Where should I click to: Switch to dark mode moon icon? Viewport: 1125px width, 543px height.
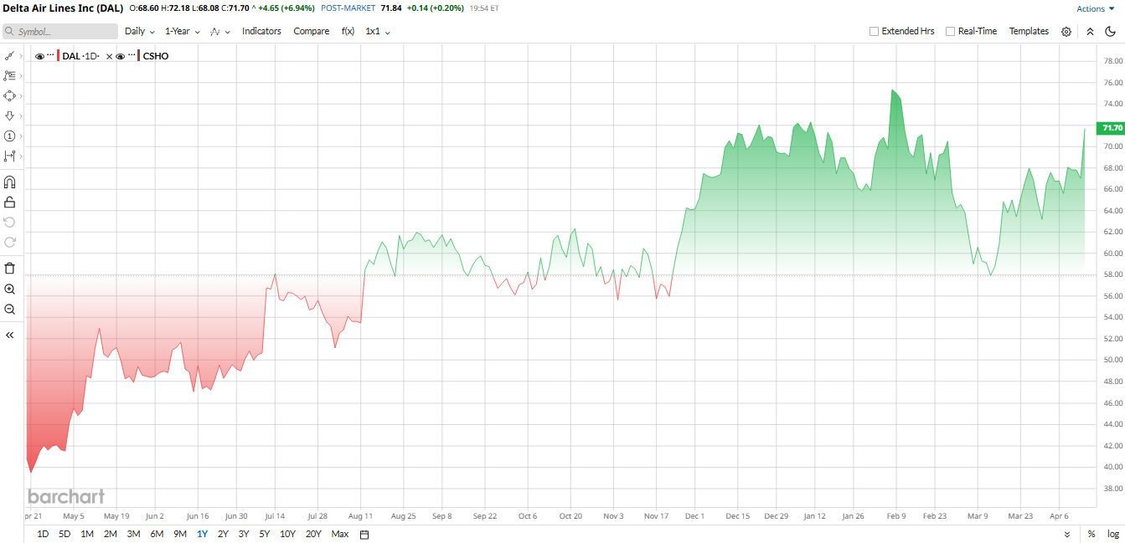point(1111,32)
